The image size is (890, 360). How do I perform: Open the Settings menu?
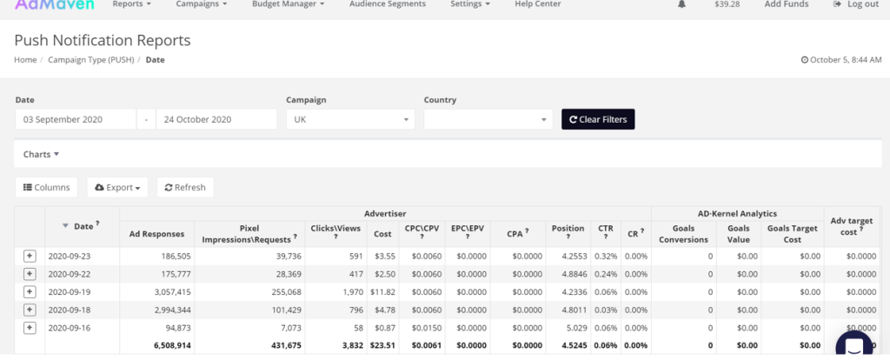470,4
